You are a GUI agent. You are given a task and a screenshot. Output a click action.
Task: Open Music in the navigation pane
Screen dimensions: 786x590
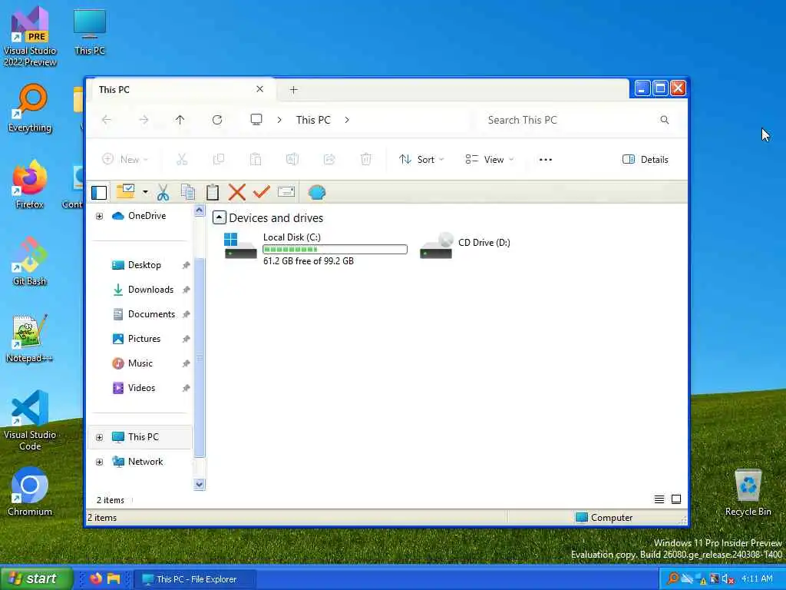tap(140, 363)
